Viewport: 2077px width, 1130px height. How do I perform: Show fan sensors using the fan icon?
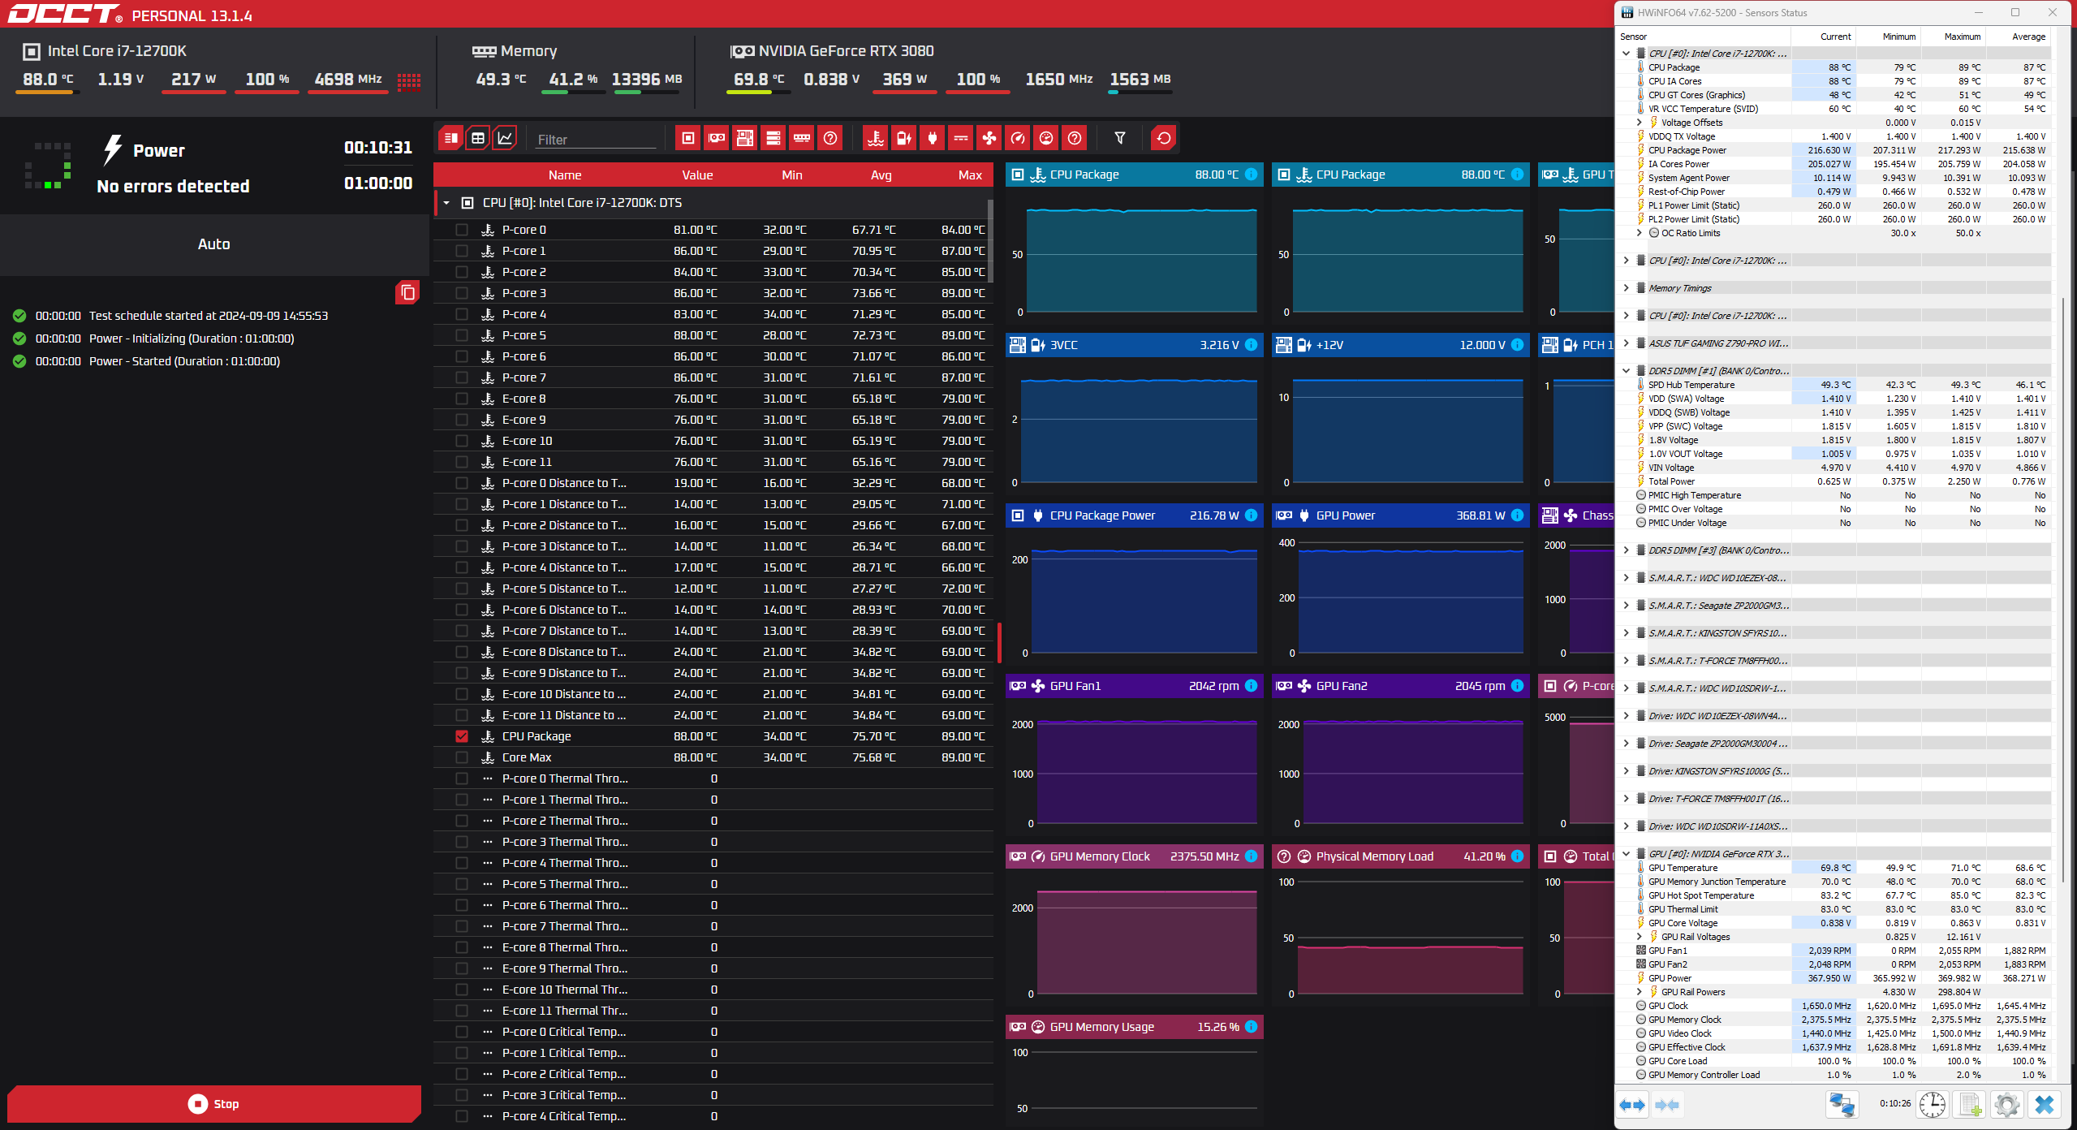click(989, 138)
